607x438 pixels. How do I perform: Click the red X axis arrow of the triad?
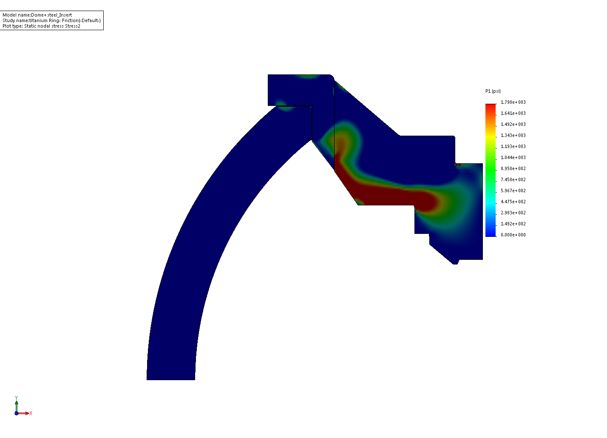pyautogui.click(x=26, y=413)
